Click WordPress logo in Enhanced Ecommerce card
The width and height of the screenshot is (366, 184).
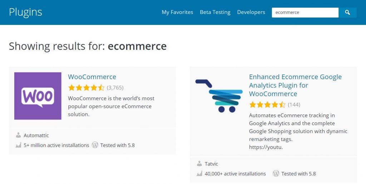(x=276, y=174)
